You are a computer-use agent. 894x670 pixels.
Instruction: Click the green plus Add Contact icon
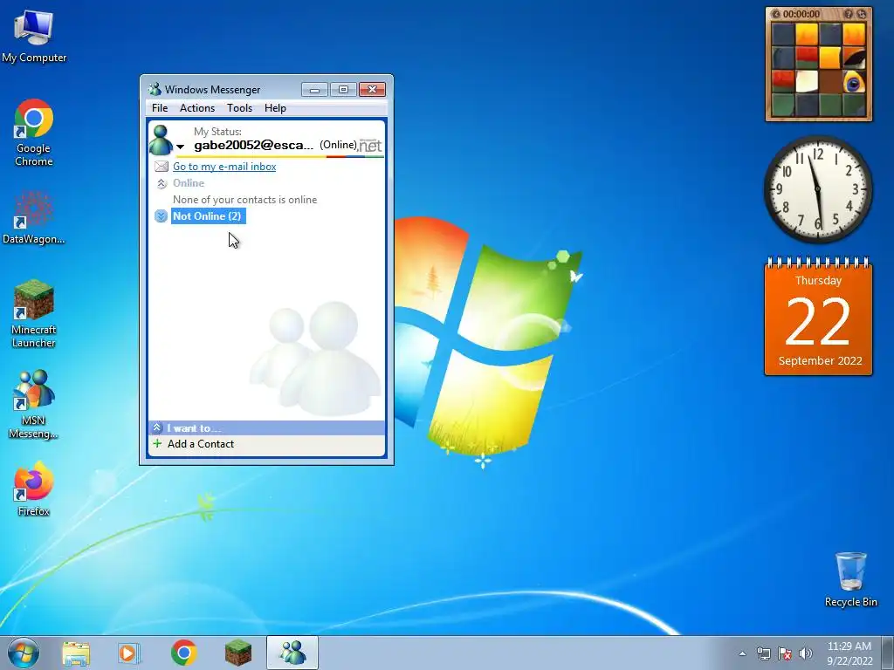coord(157,443)
